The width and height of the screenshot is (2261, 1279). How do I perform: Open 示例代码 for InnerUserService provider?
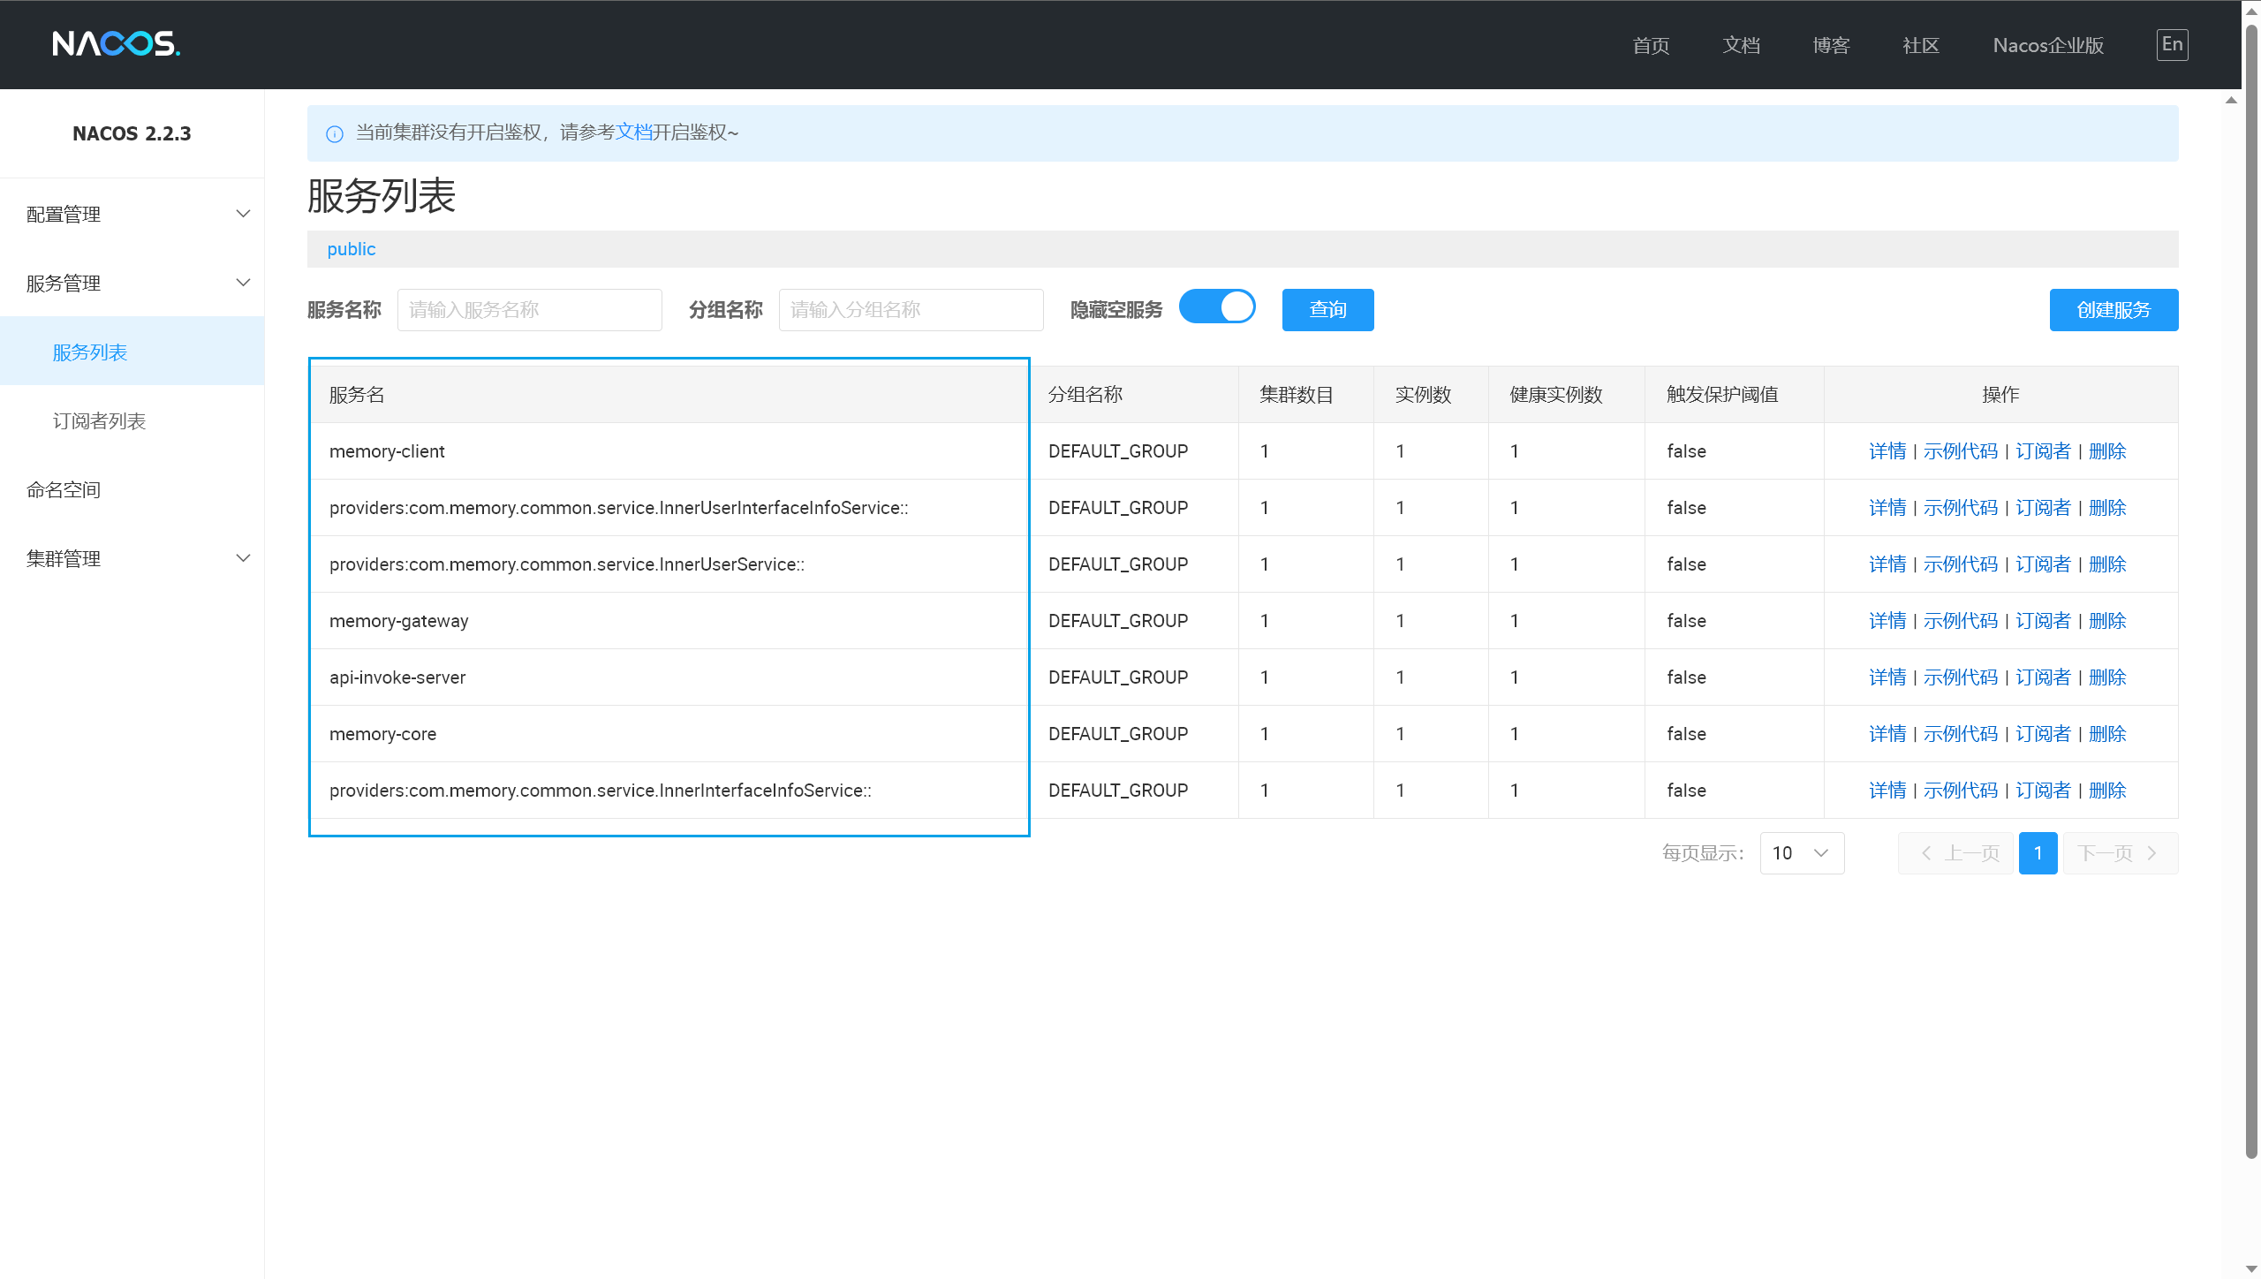(x=1960, y=564)
